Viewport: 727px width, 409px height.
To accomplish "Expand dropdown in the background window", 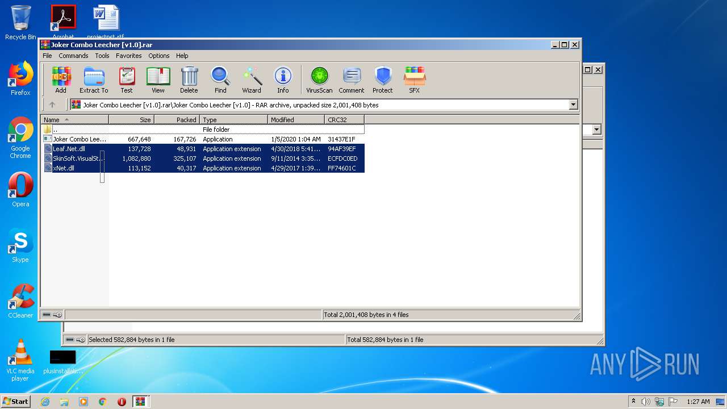I will (596, 130).
